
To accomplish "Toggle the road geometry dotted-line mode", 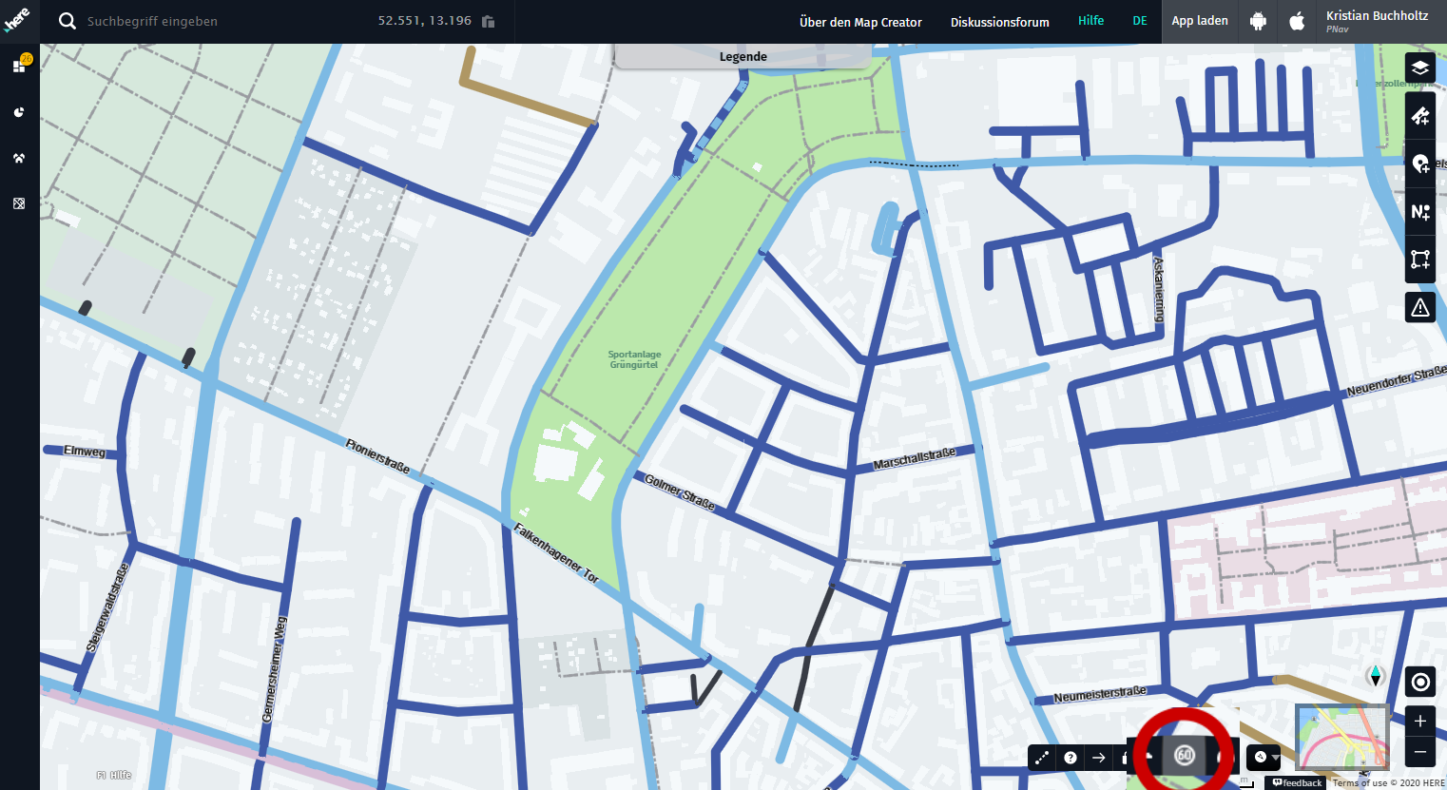I will 1042,758.
